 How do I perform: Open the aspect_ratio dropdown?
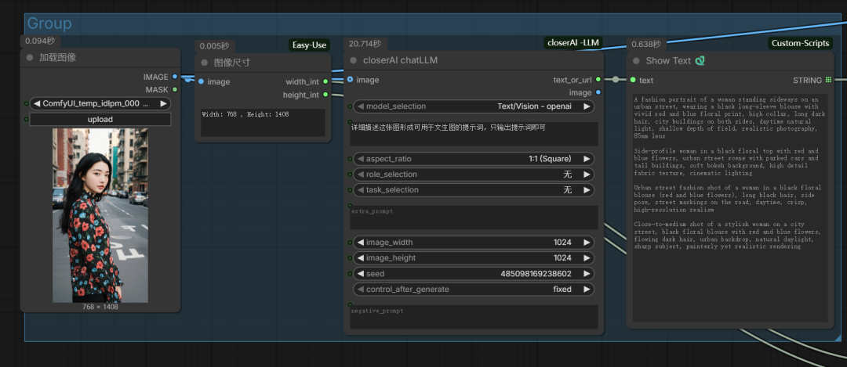click(474, 159)
